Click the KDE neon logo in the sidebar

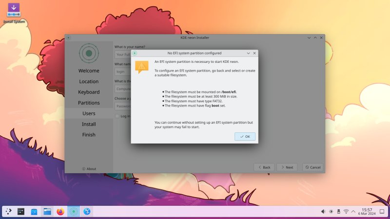tap(89, 53)
